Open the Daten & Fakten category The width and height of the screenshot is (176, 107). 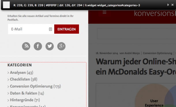click(x=27, y=93)
